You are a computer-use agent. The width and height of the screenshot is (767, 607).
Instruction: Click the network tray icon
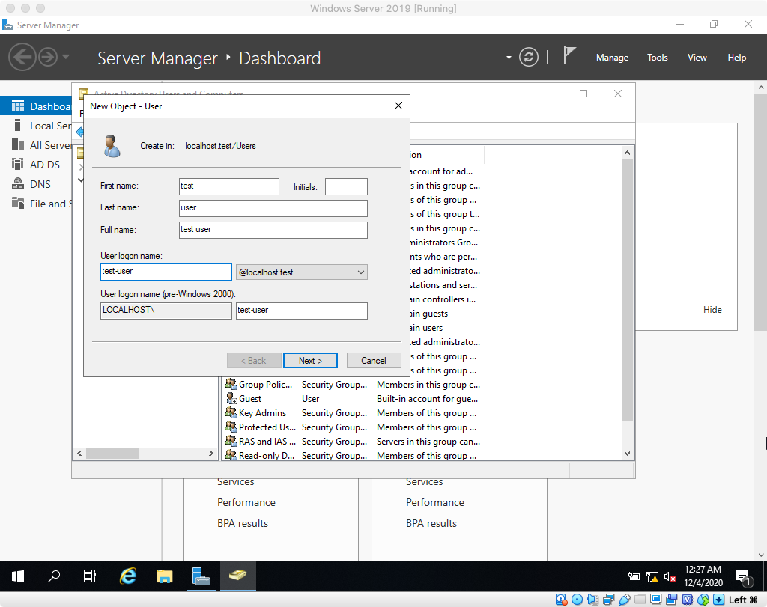coord(652,577)
